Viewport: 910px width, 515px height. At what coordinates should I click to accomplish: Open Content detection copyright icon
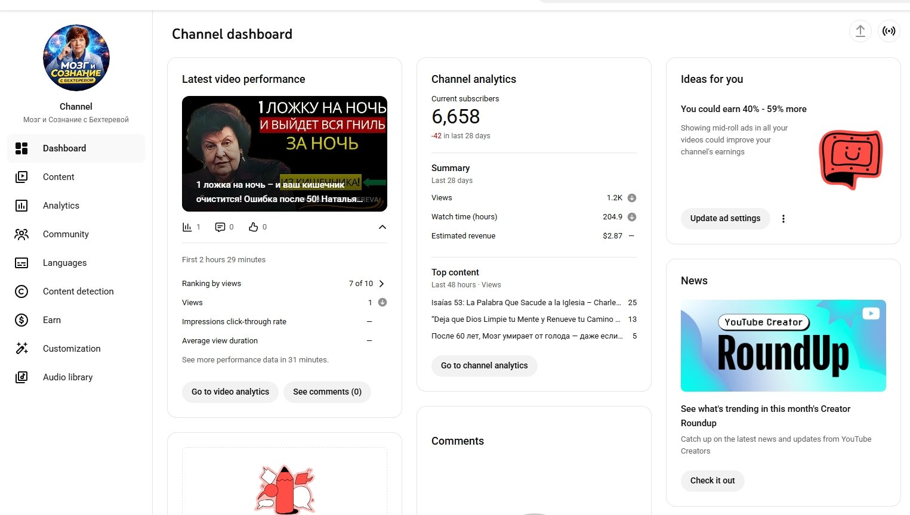21,291
